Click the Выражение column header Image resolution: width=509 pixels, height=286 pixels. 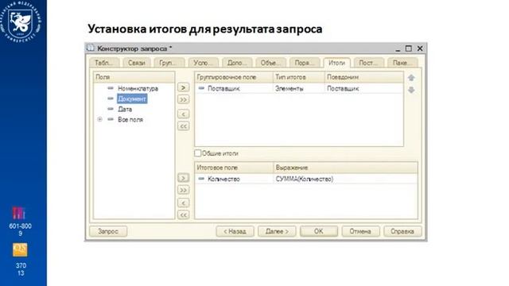tap(345, 168)
